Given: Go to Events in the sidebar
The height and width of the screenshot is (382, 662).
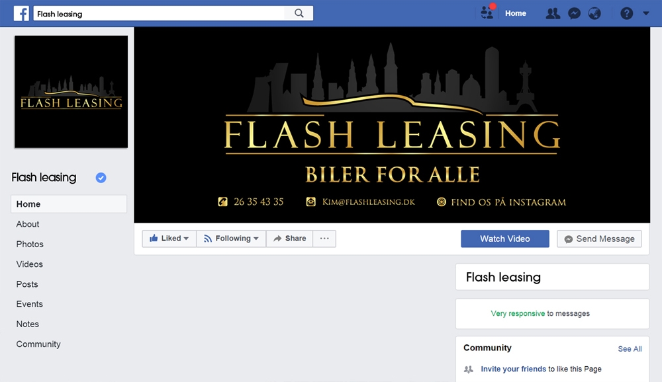Looking at the screenshot, I should tap(30, 304).
